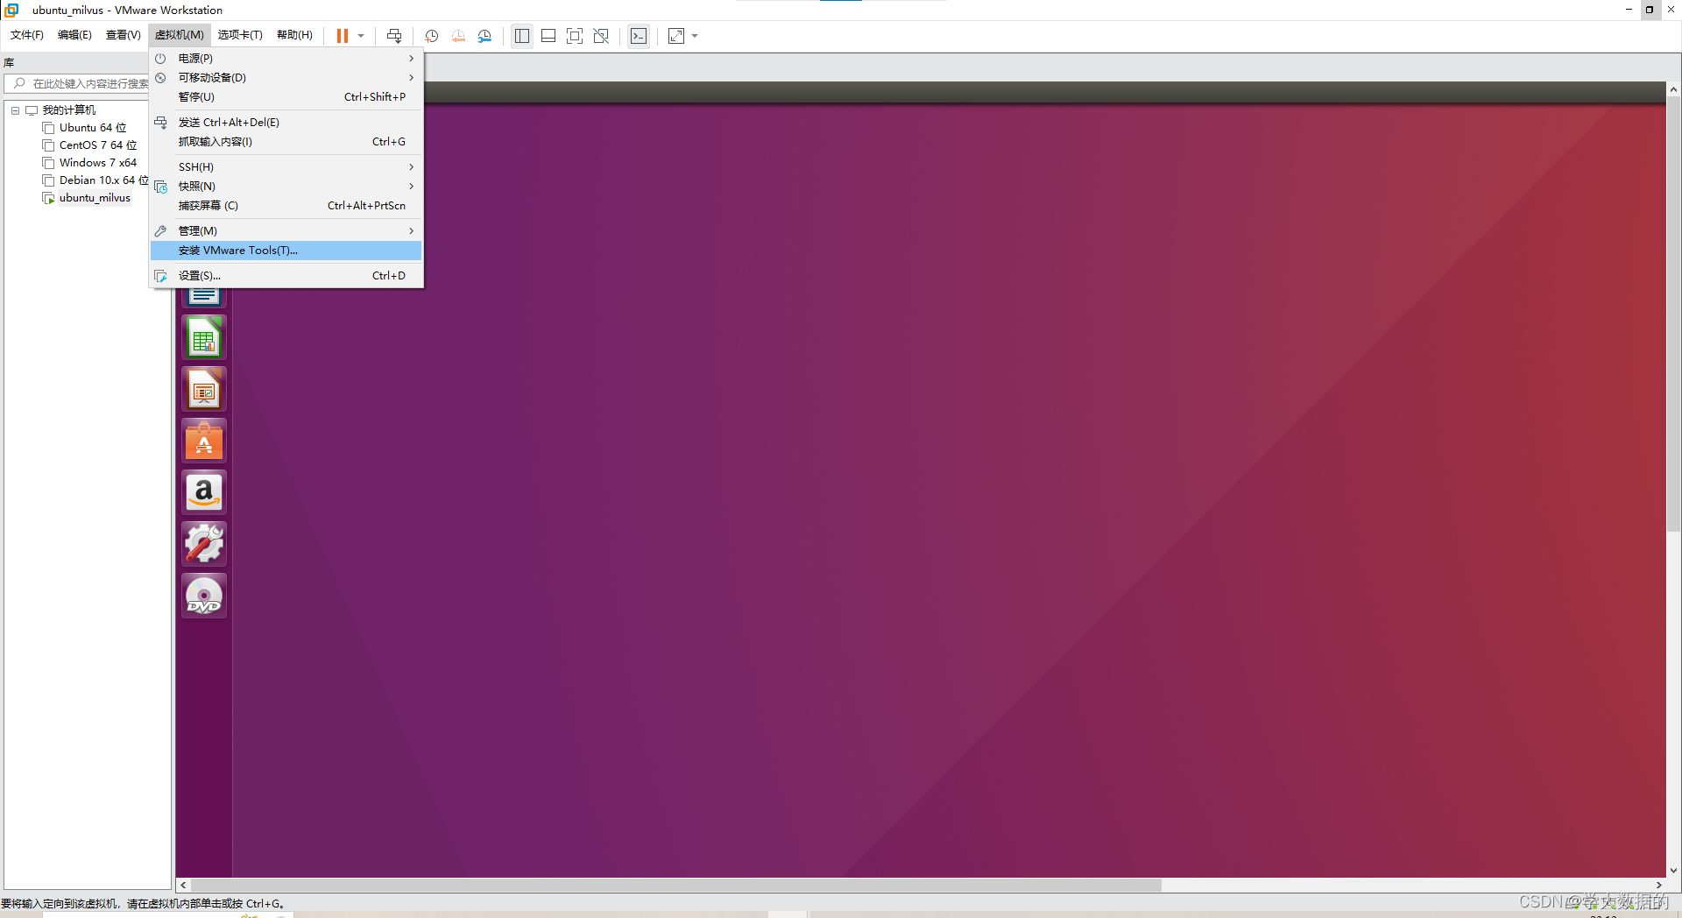
Task: Select 暂停(U) pause menu entry
Action: point(286,97)
